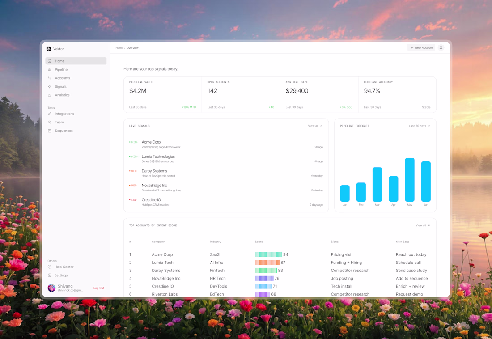Image resolution: width=492 pixels, height=339 pixels.
Task: Open Integrations tool
Action: pos(76,114)
